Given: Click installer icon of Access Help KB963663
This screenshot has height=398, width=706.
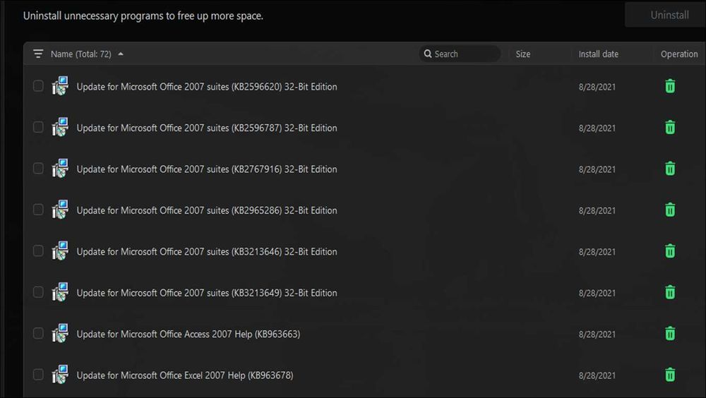Looking at the screenshot, I should tap(60, 334).
